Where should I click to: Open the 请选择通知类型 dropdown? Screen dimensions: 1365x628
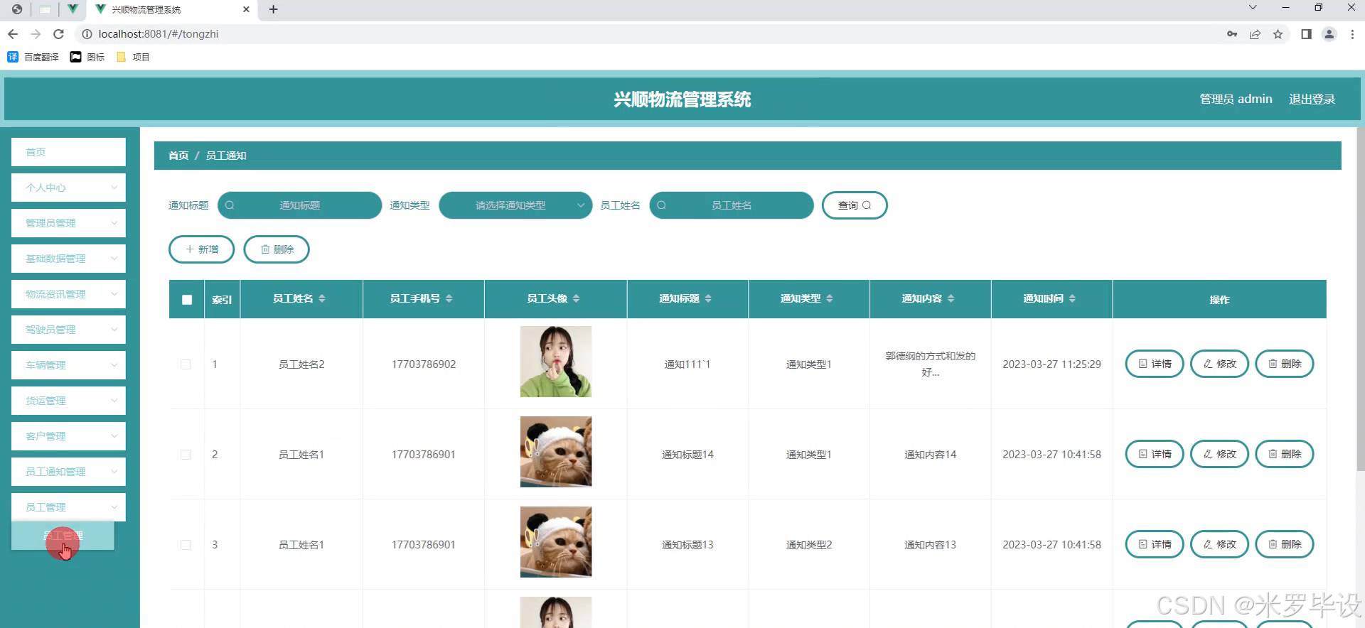[x=515, y=205]
